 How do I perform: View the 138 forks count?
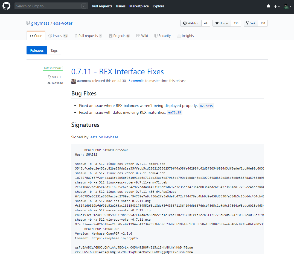coord(263,23)
